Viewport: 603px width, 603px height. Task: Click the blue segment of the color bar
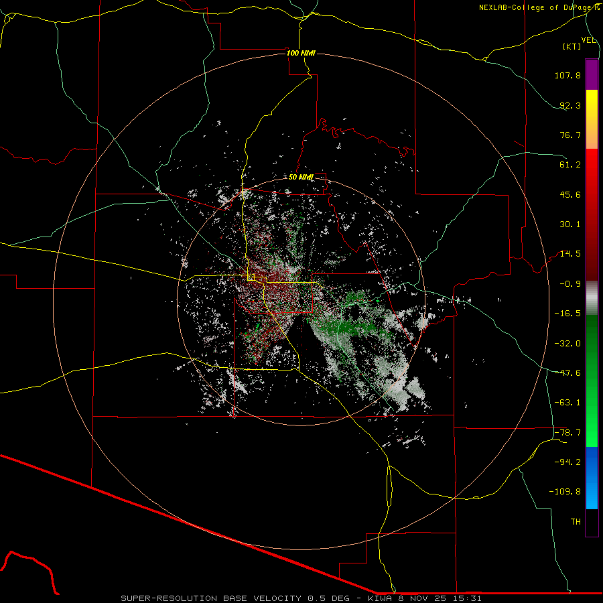click(x=592, y=478)
